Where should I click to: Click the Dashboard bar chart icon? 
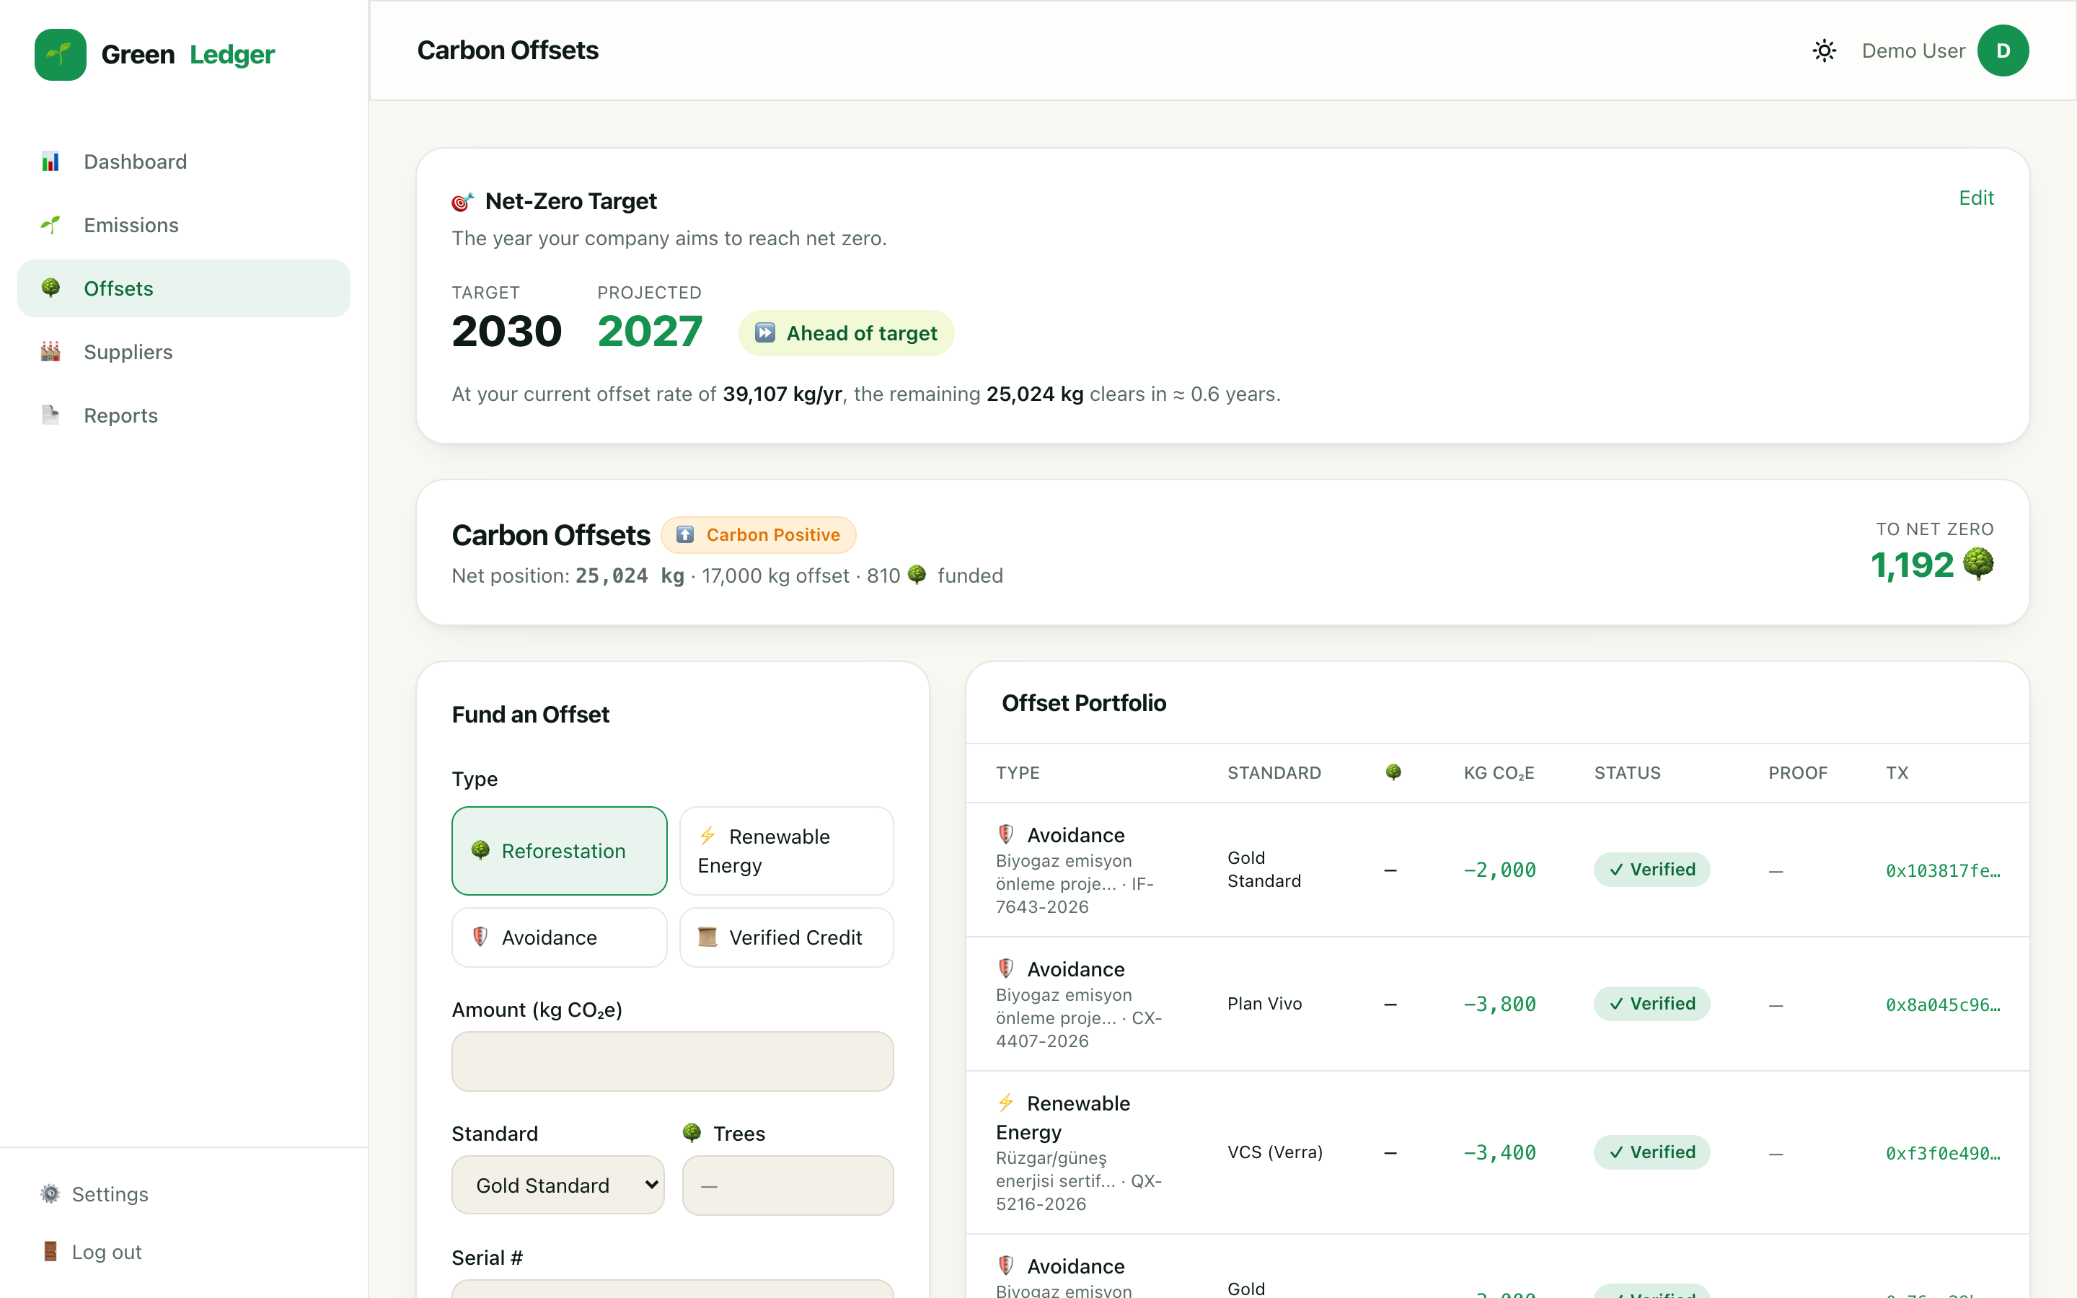(50, 162)
